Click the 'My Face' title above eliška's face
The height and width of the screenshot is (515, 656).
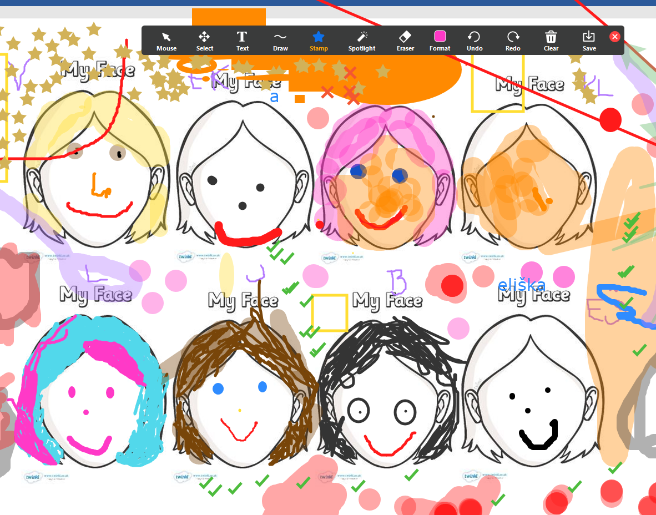point(534,295)
